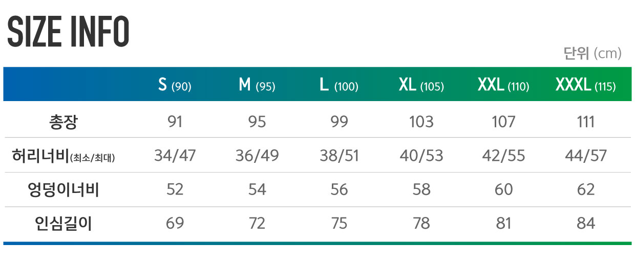The image size is (635, 267).
Task: Click the 인심길이 row label
Action: tap(63, 223)
